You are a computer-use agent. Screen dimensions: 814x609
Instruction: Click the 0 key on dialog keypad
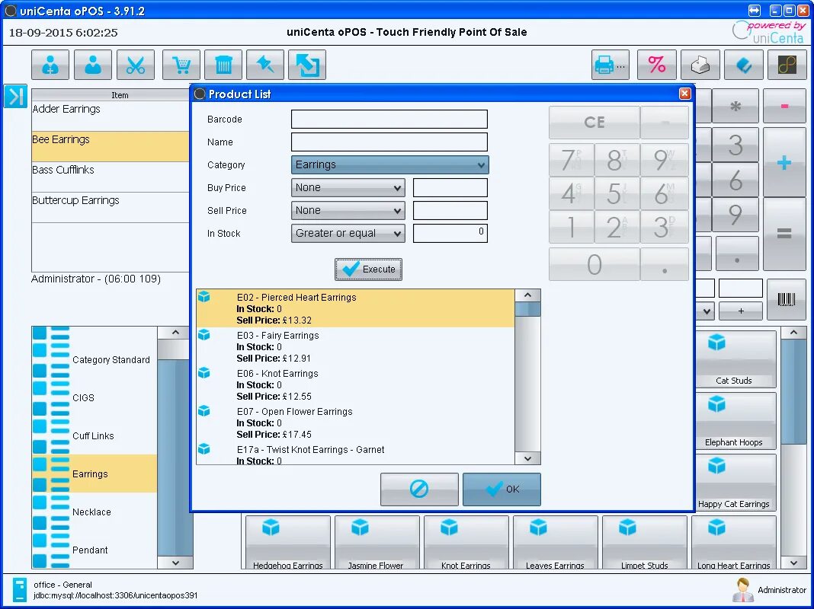click(594, 264)
